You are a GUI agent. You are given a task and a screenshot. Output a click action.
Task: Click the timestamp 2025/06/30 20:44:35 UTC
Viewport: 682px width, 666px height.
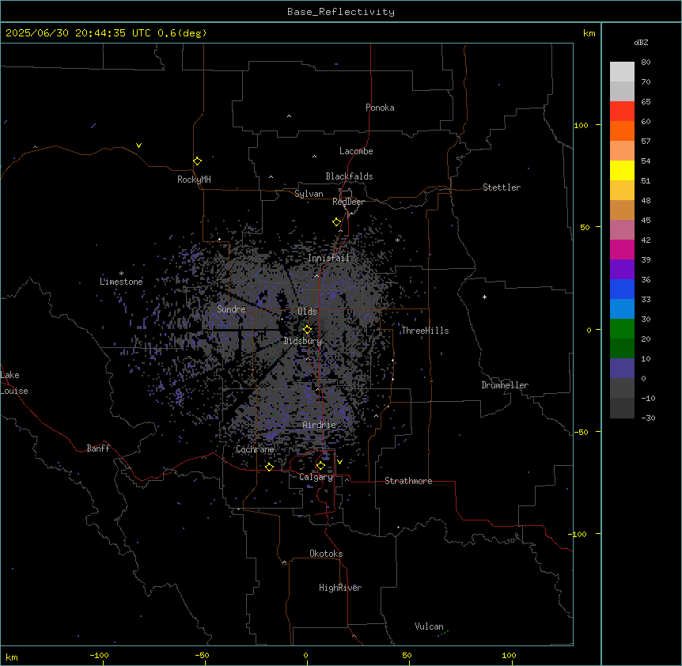(x=78, y=33)
